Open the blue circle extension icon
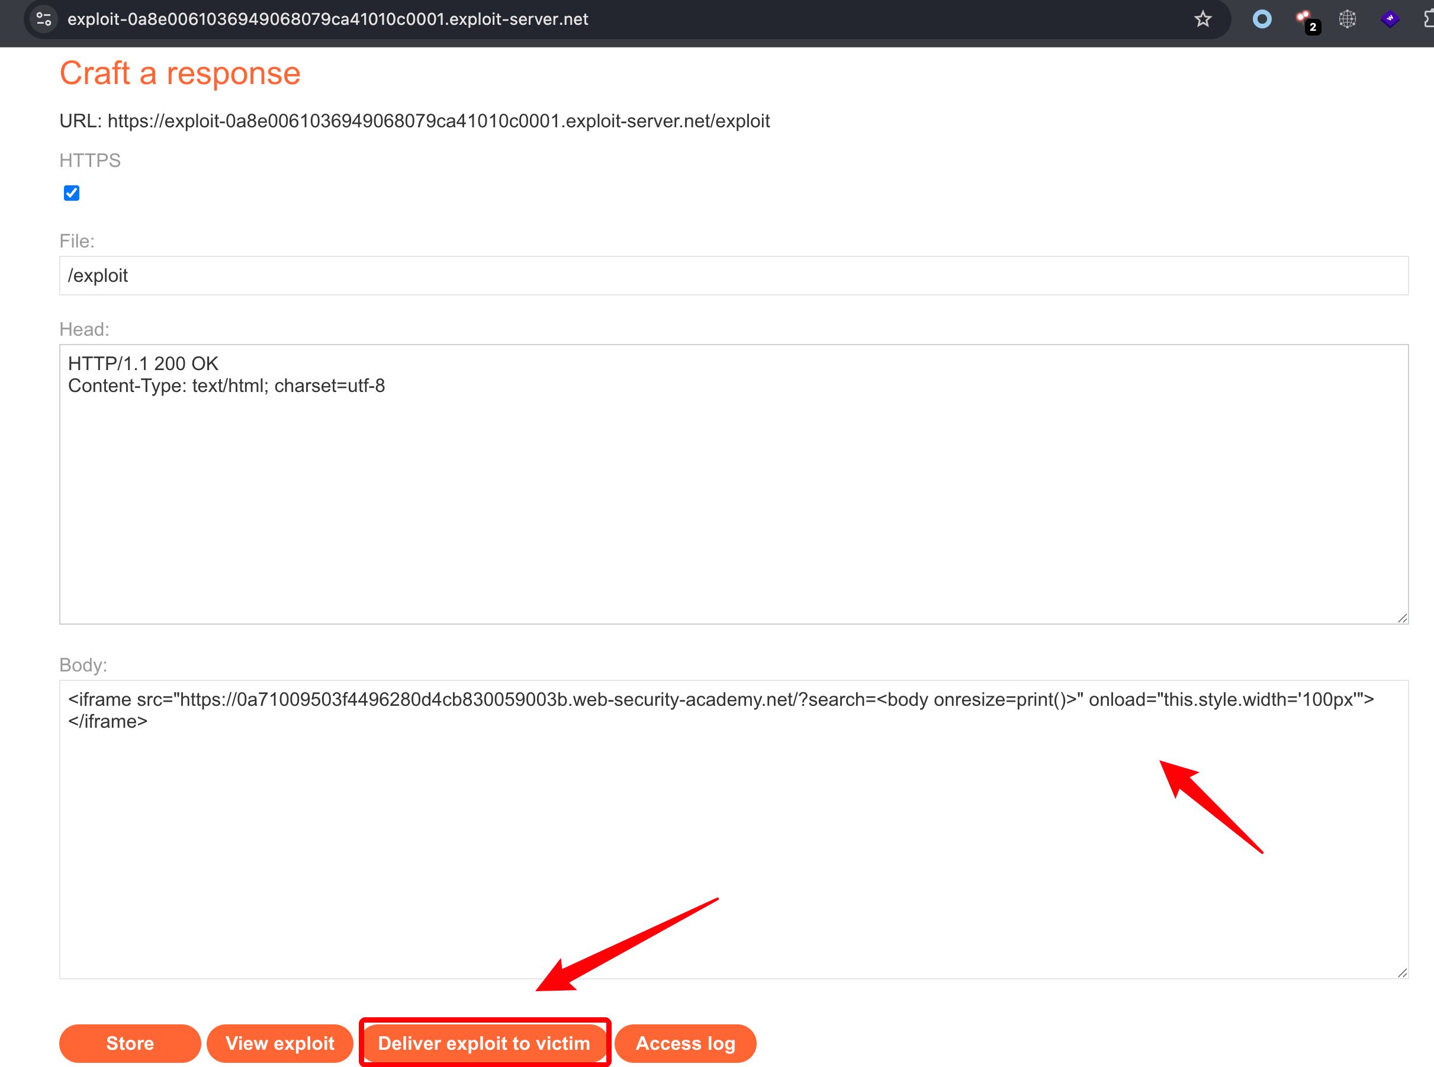Screen dimensions: 1434x1067 coord(1262,19)
